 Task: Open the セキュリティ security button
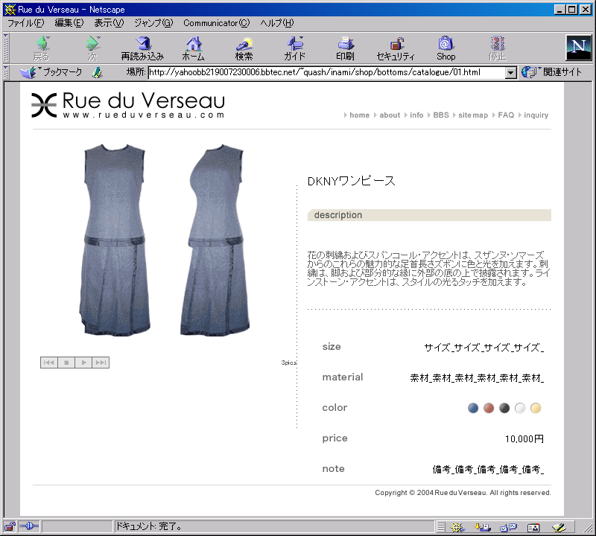tap(396, 48)
